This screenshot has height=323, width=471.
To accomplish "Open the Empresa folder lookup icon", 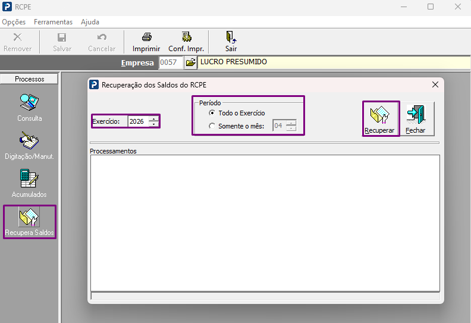I will click(190, 62).
